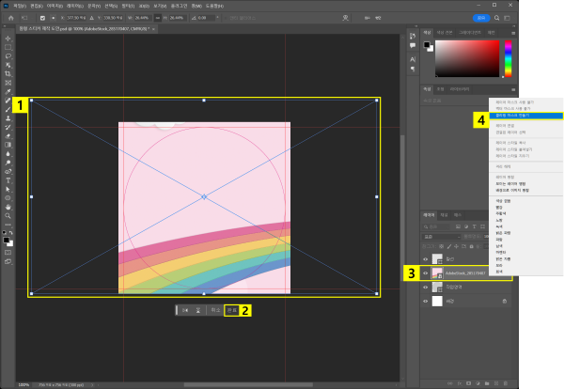
Task: Select the Brush tool
Action: click(x=8, y=109)
